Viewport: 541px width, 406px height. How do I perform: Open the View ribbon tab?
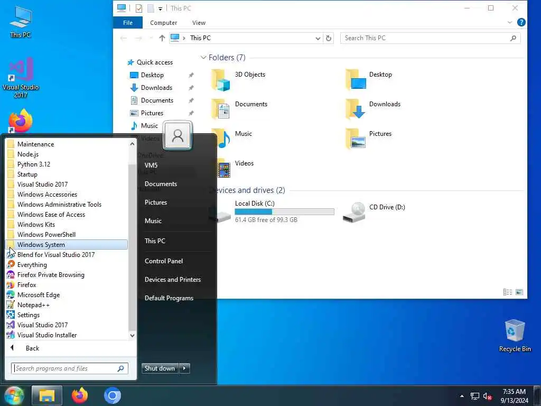coord(199,23)
